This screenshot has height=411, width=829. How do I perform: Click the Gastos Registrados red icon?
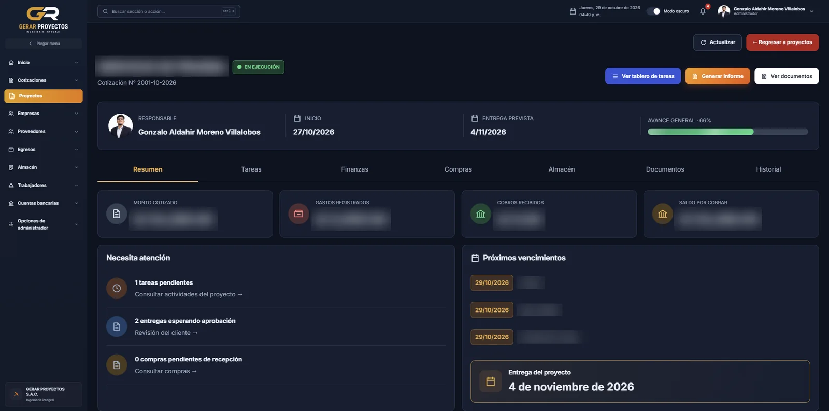[x=298, y=214]
